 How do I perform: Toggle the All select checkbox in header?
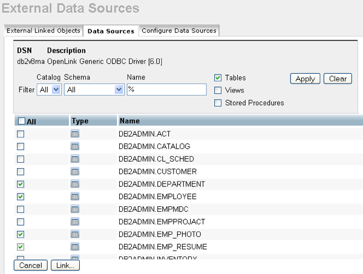pos(22,121)
